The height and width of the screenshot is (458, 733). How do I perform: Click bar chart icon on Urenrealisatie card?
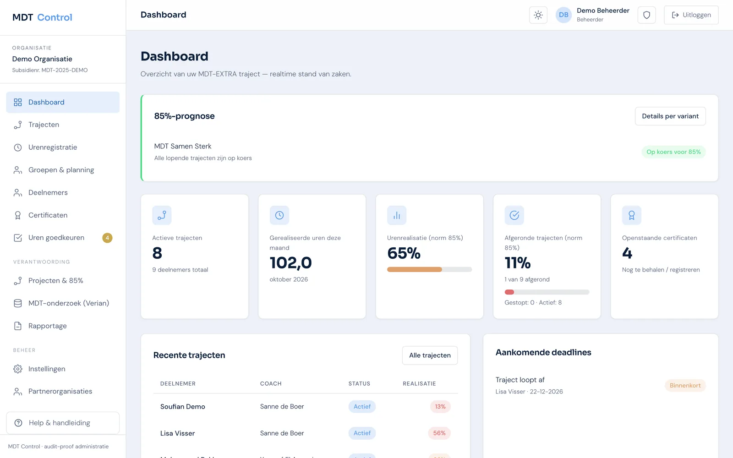click(x=397, y=215)
